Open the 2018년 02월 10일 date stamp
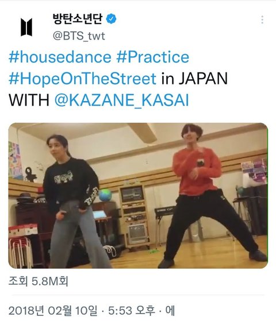 point(53,311)
